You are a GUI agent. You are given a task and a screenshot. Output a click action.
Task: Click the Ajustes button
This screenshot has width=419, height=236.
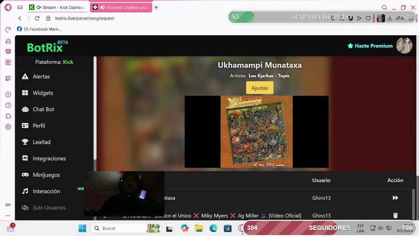[260, 88]
